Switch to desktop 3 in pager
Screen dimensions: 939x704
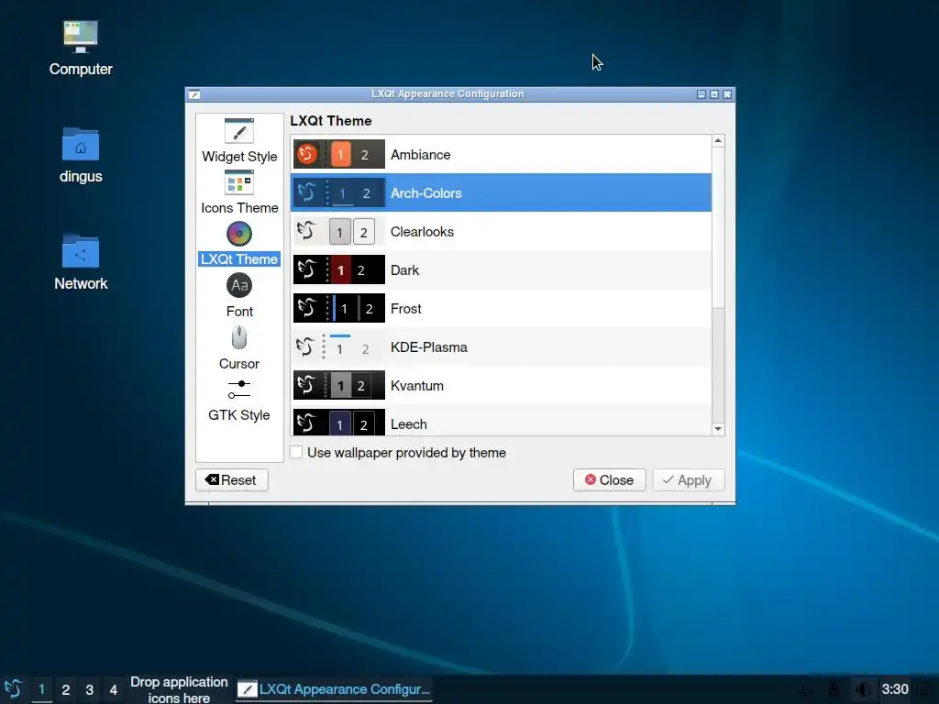tap(89, 689)
